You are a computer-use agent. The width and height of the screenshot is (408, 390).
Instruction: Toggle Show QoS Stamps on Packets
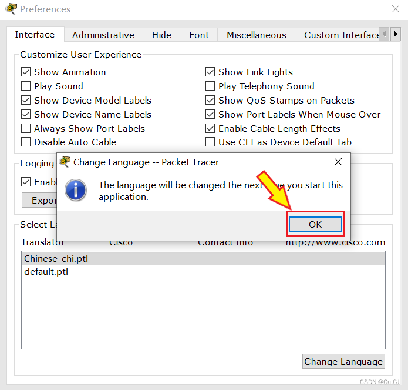click(x=210, y=100)
